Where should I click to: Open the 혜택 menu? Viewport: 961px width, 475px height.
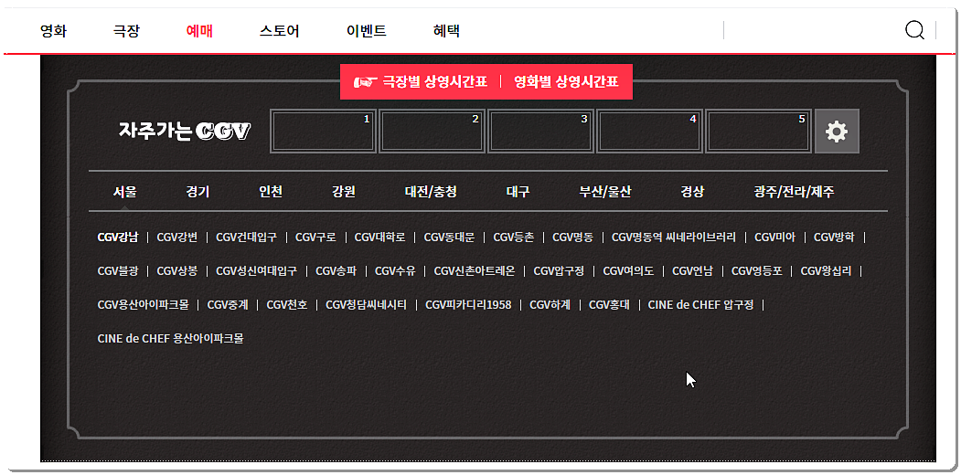pyautogui.click(x=447, y=31)
